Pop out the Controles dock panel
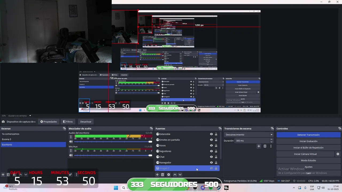342x192 pixels. coord(339,129)
